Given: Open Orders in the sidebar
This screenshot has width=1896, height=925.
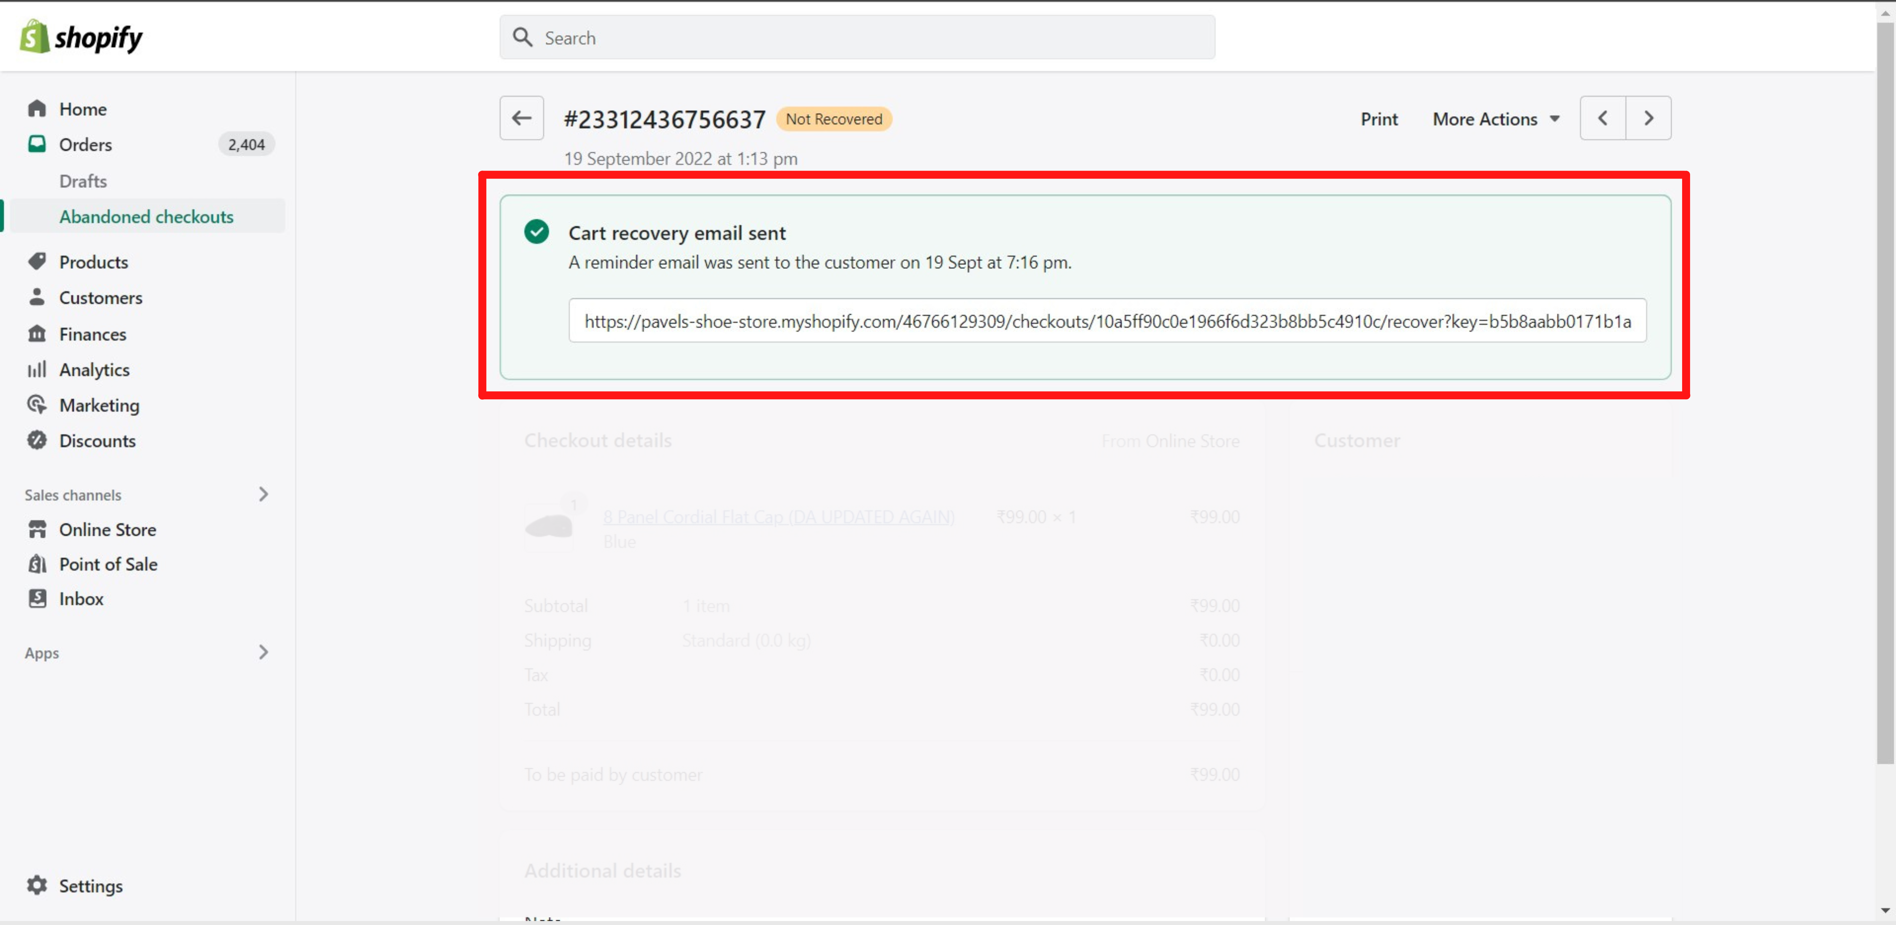Looking at the screenshot, I should [85, 144].
